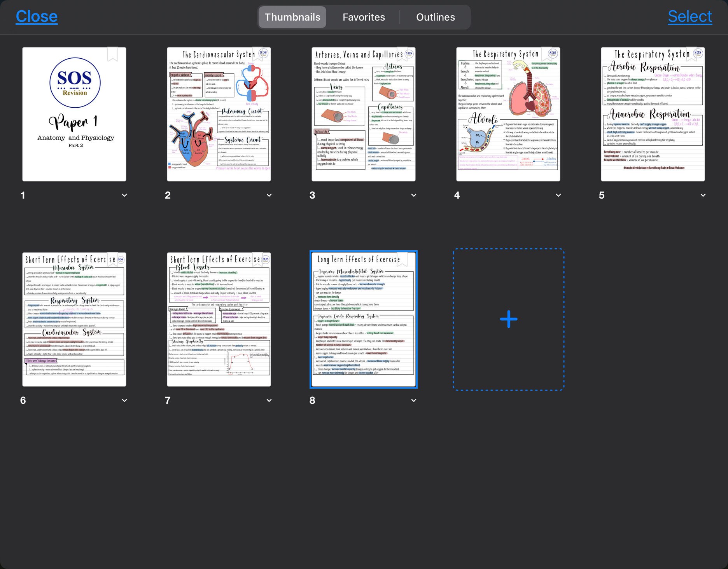The height and width of the screenshot is (569, 728).
Task: Expand options chevron for page 2
Action: coord(269,195)
